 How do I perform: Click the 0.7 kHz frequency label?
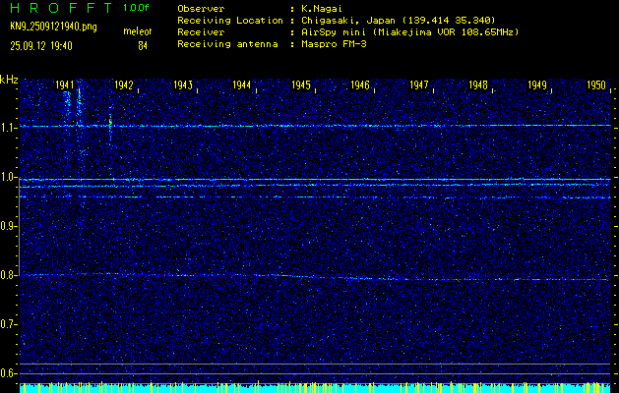[8, 324]
